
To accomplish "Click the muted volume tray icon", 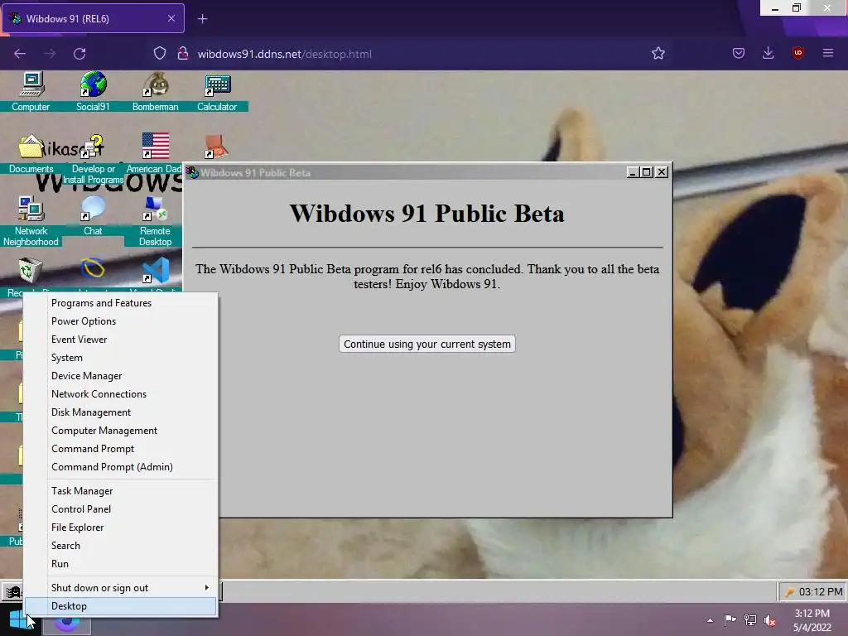I will [x=770, y=620].
